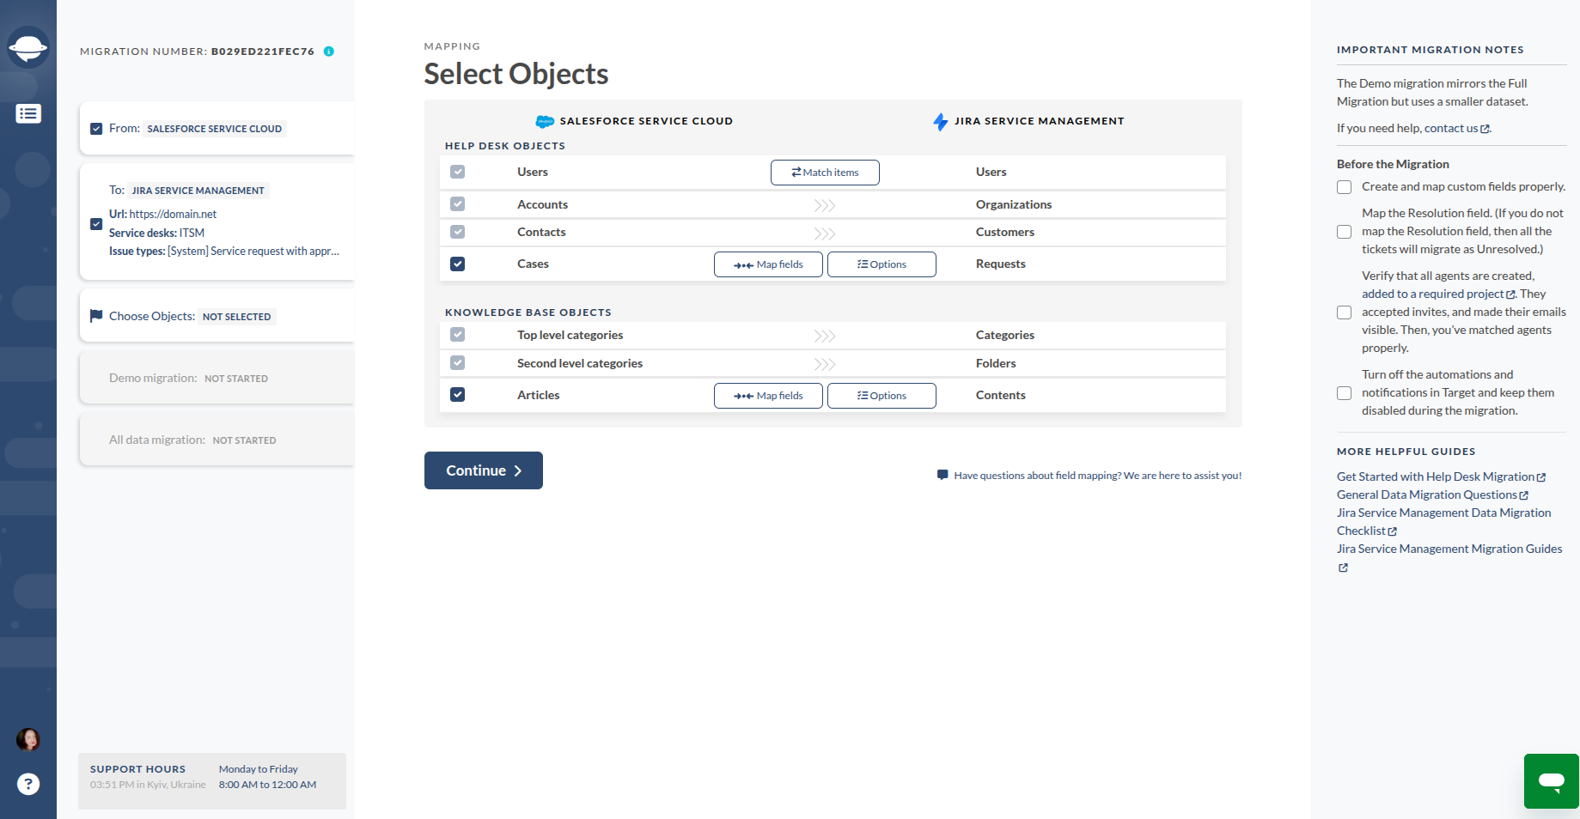1580x819 pixels.
Task: Open the help question mark icon
Action: click(x=28, y=784)
